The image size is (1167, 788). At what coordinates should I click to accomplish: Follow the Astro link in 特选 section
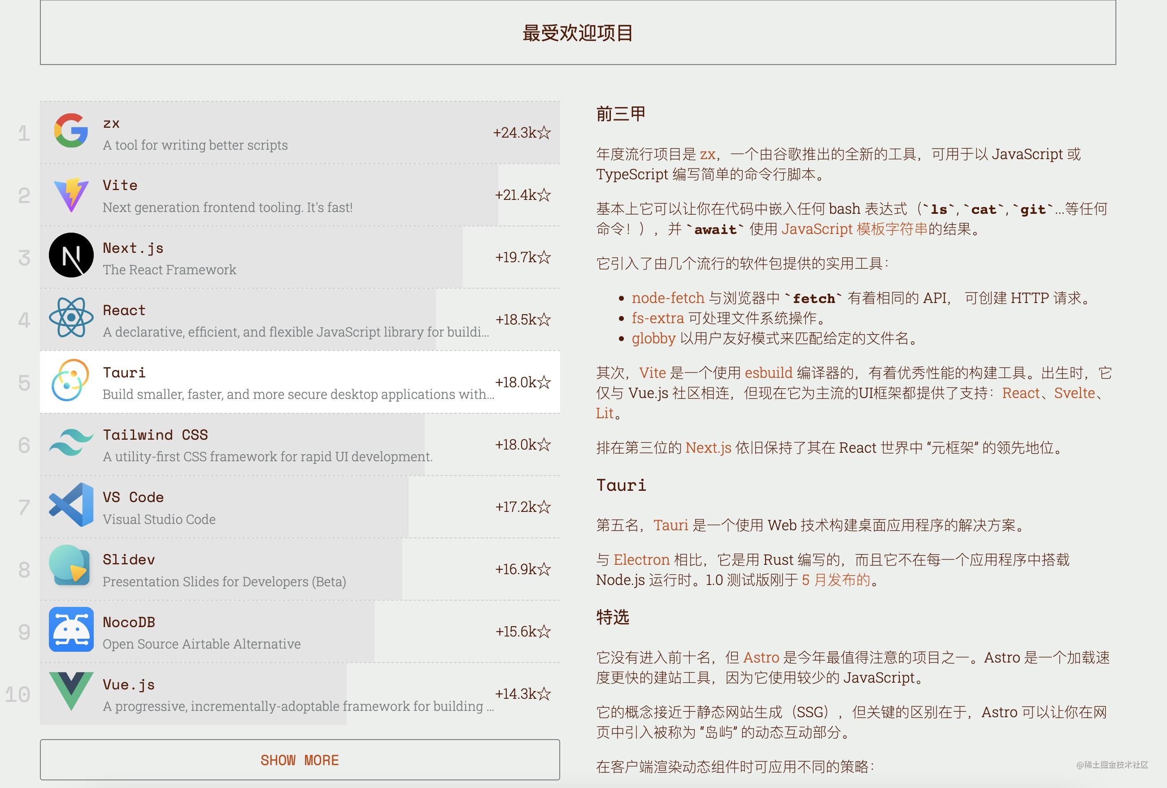tap(761, 658)
